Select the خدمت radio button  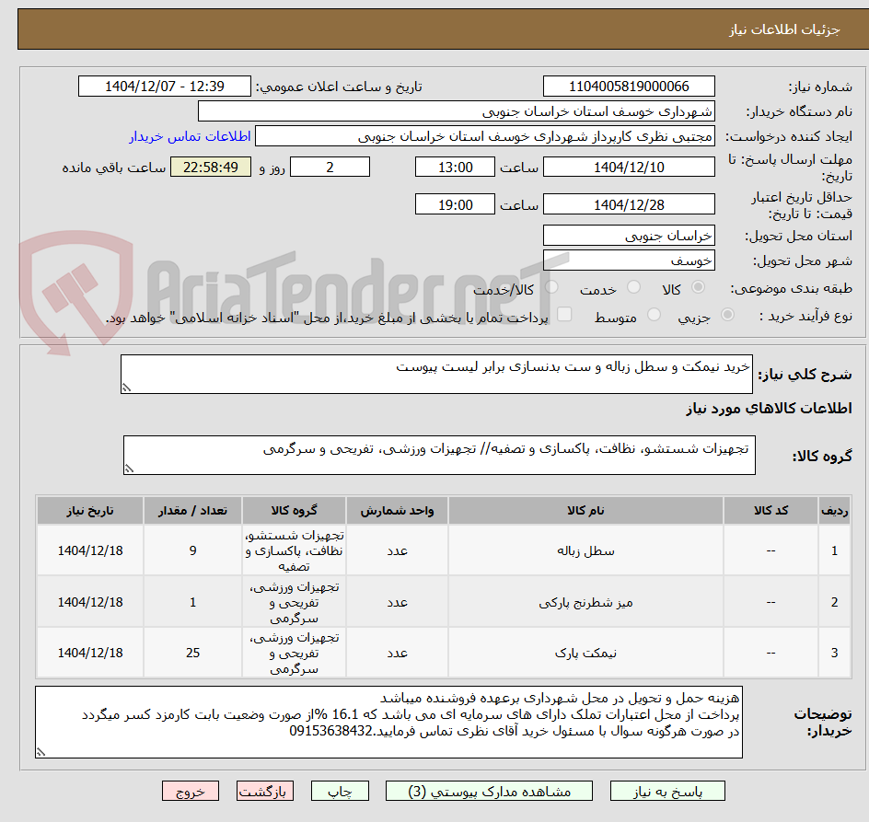(633, 287)
